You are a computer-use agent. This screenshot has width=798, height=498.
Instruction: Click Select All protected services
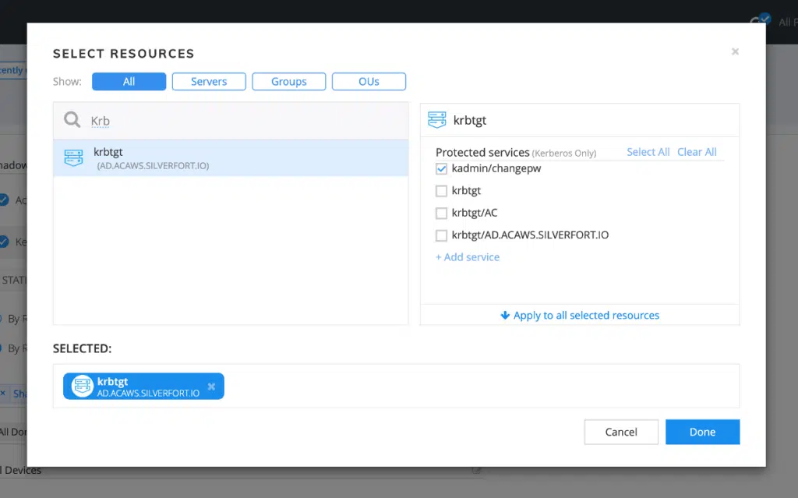tap(648, 151)
